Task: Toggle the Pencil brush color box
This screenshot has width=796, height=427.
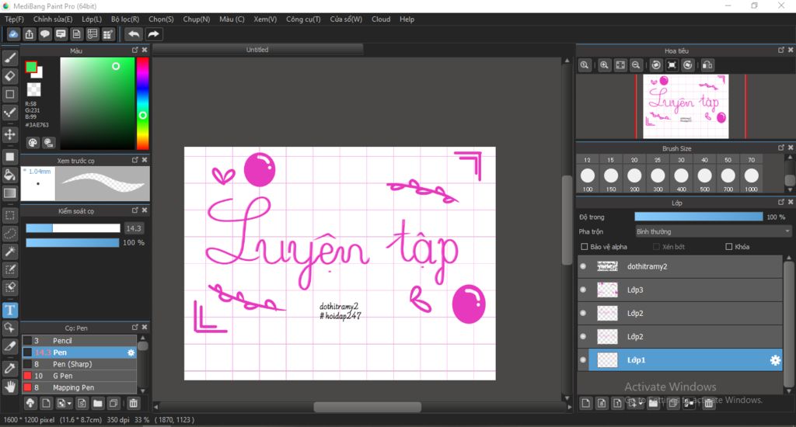Action: [x=28, y=340]
